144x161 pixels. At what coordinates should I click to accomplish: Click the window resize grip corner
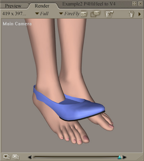[x=140, y=157]
